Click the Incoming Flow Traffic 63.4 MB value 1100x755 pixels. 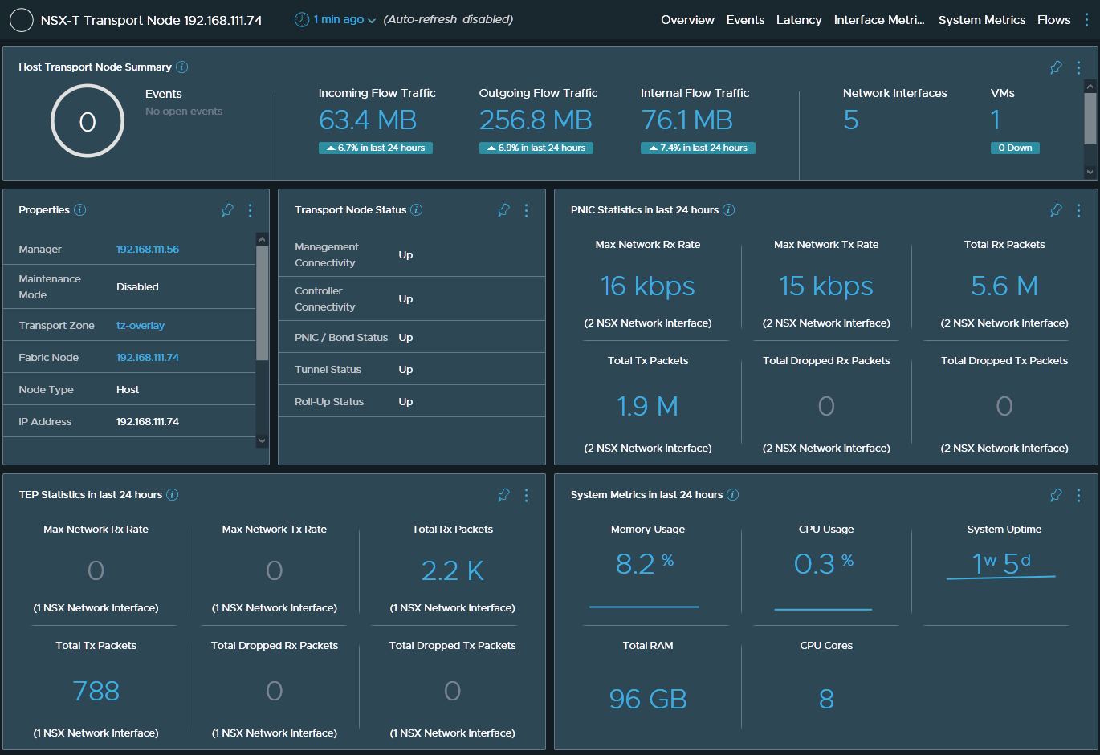point(368,120)
